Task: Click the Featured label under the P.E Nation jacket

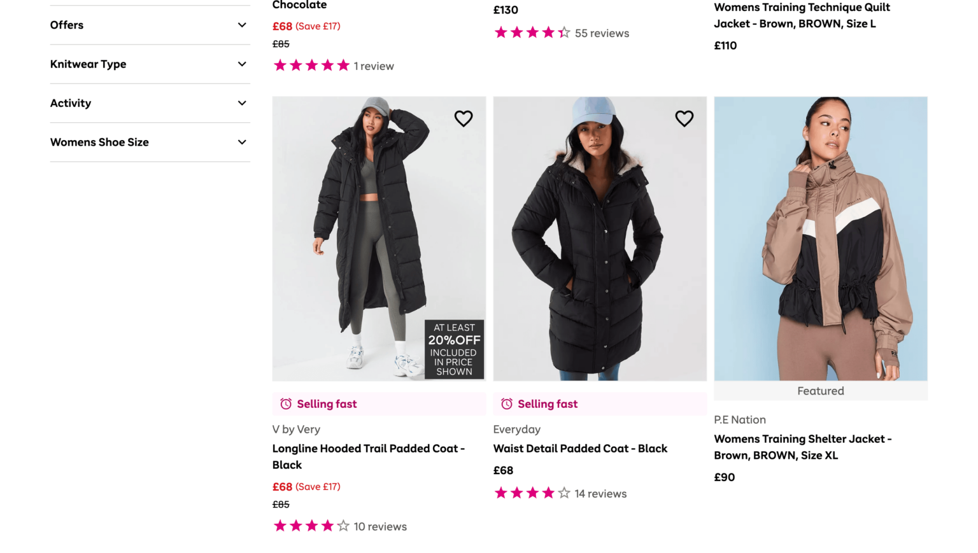Action: click(x=820, y=390)
